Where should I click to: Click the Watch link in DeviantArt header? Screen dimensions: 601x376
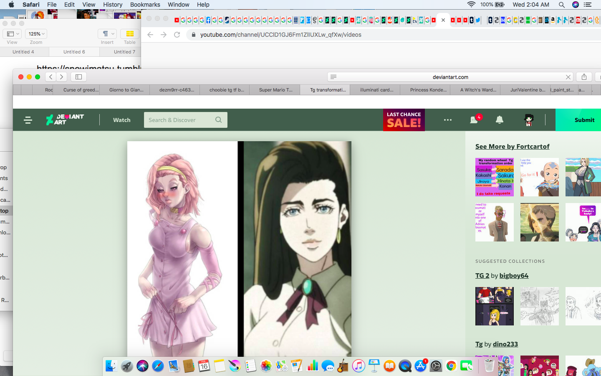click(122, 120)
